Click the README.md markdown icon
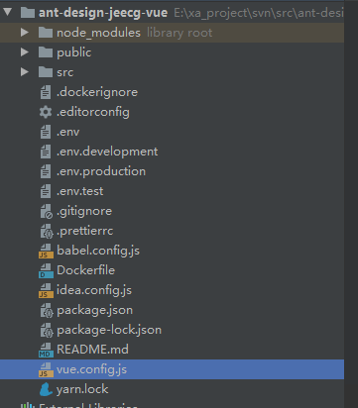358x408 pixels. pos(46,350)
